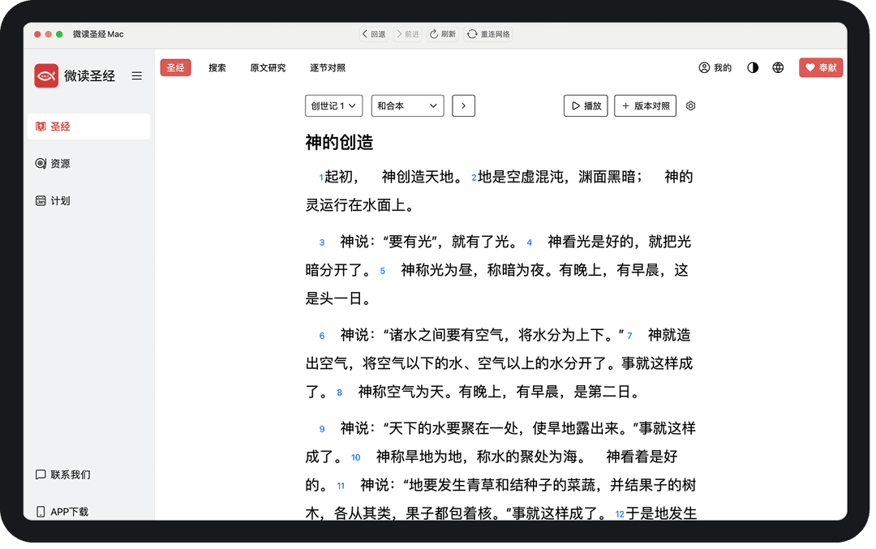
Task: Click the 微读圣经 fish logo
Action: tap(46, 75)
